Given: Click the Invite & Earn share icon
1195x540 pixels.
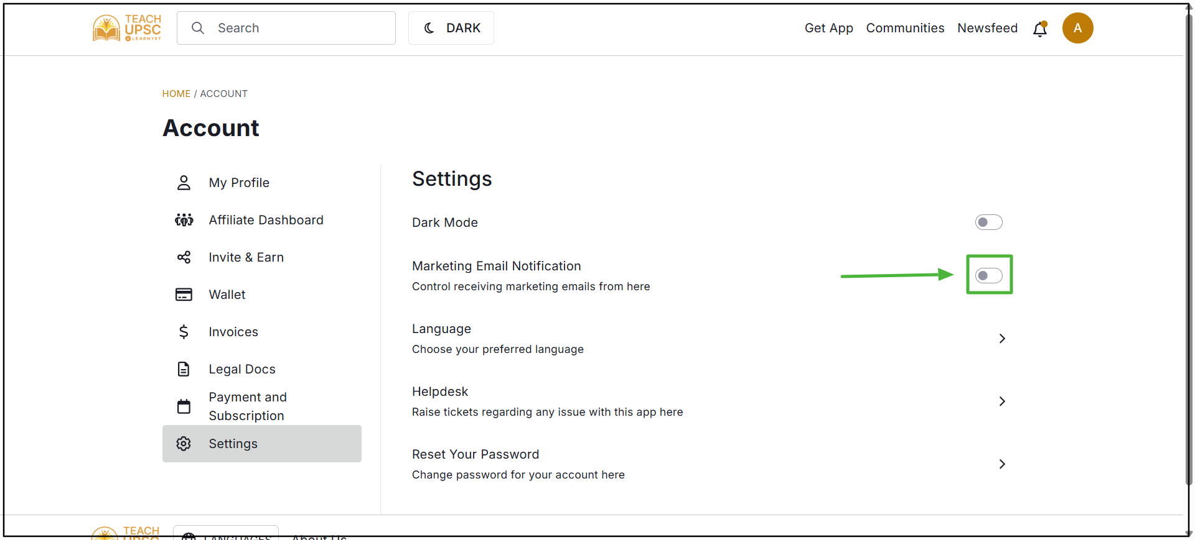Looking at the screenshot, I should point(184,257).
